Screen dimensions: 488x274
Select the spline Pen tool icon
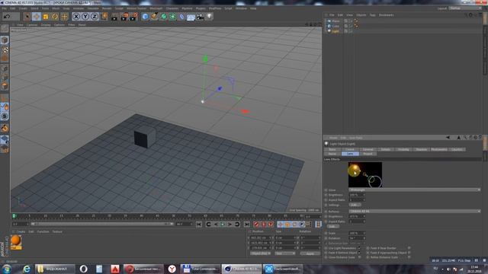tap(154, 17)
